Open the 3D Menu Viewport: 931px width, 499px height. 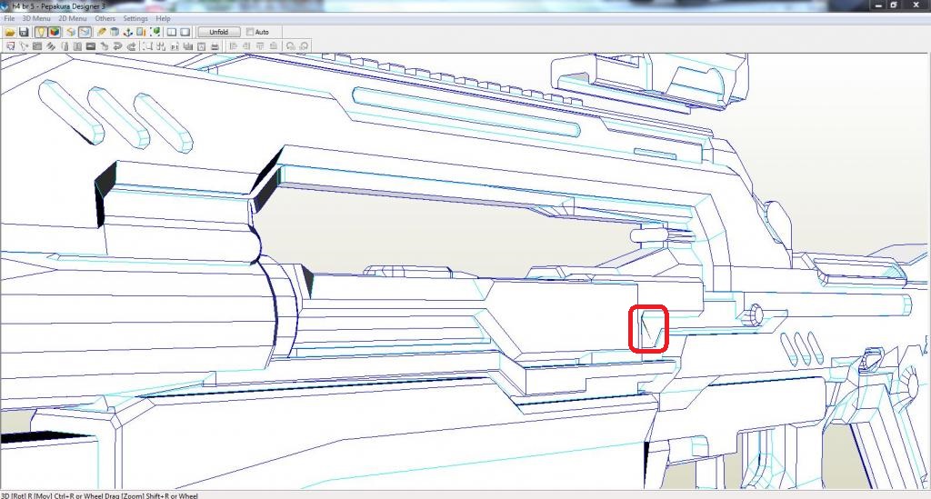36,18
